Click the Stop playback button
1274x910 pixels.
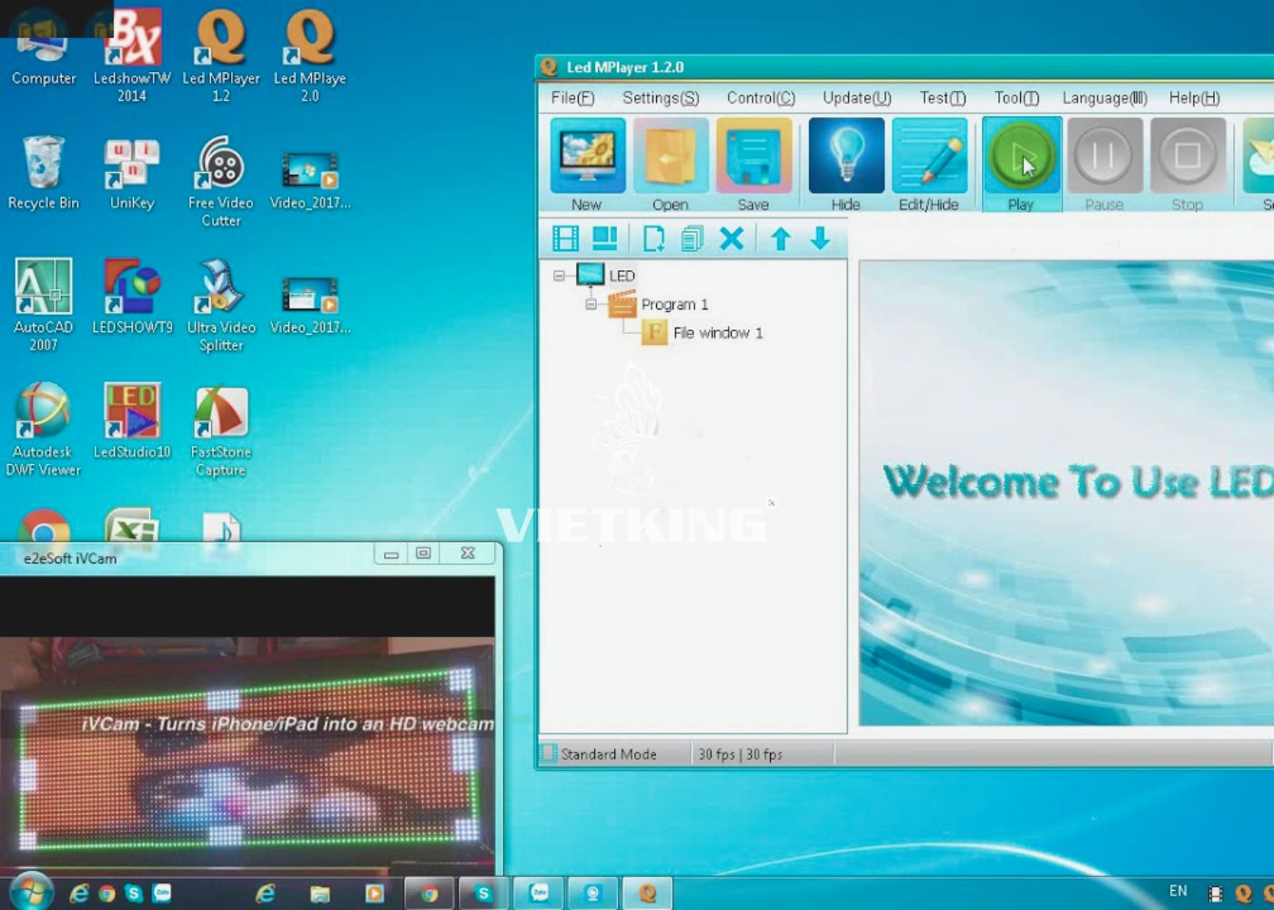coord(1188,165)
